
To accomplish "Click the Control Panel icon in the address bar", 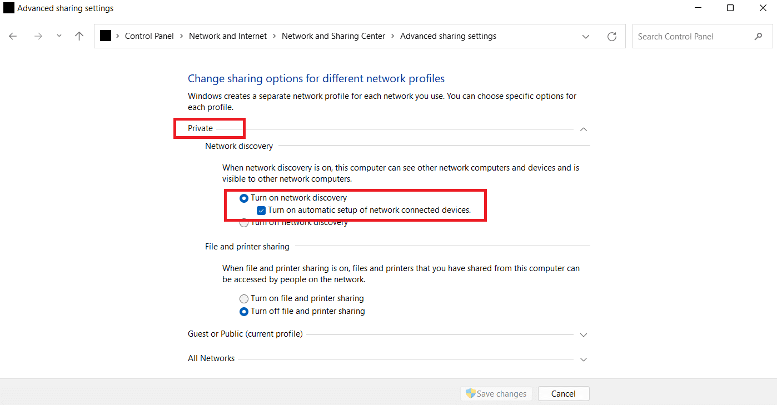I will pyautogui.click(x=105, y=36).
